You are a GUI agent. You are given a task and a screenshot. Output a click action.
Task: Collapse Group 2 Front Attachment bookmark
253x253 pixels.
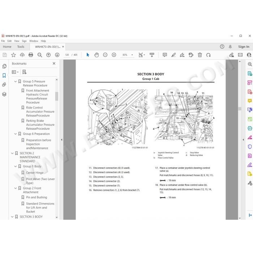coord(16,188)
